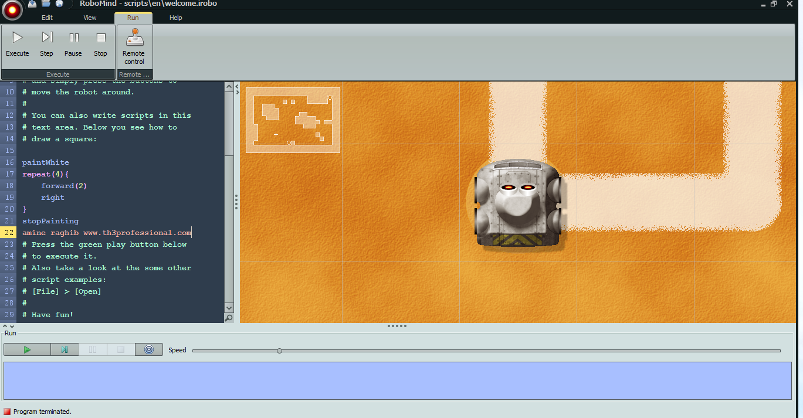Image resolution: width=803 pixels, height=418 pixels.
Task: Collapse the editor pane with left arrow
Action: point(237,86)
